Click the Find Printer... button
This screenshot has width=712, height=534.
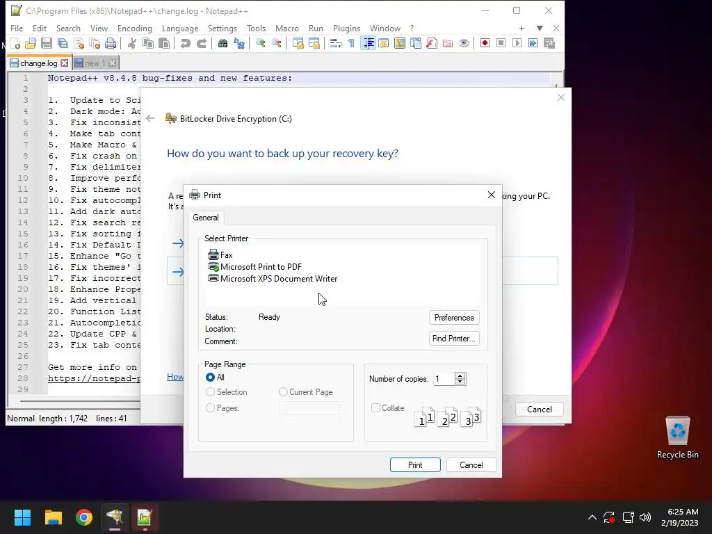pyautogui.click(x=454, y=339)
